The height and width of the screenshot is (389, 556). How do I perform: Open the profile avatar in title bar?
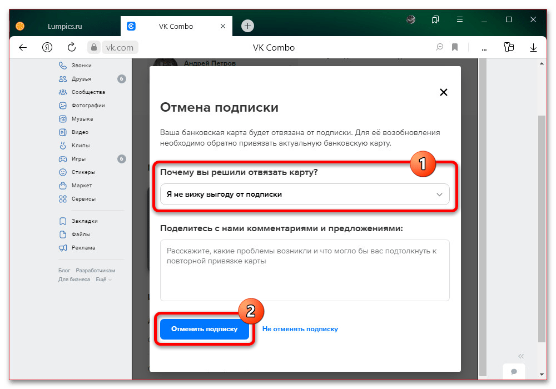(x=411, y=19)
